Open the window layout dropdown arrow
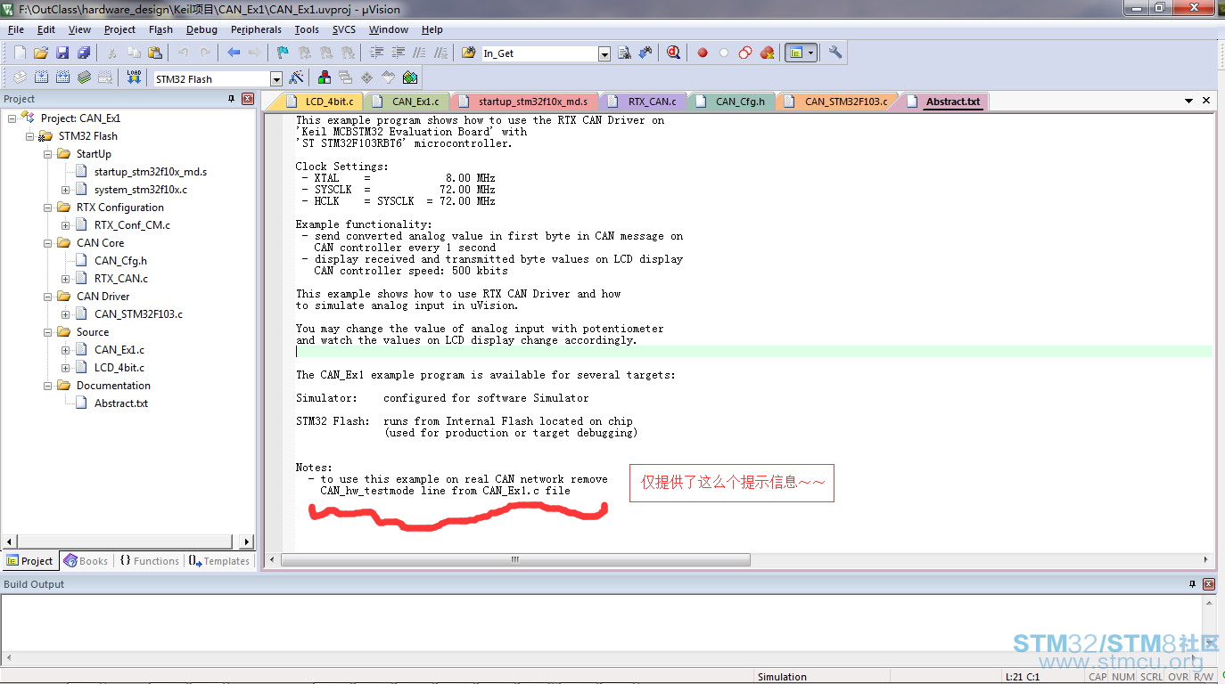1225x684 pixels. click(811, 53)
